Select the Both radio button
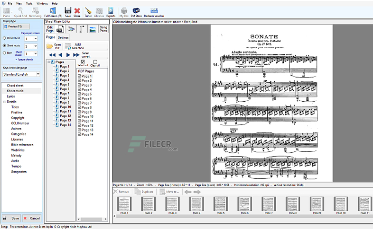This screenshot has width=373, height=229. point(4,53)
